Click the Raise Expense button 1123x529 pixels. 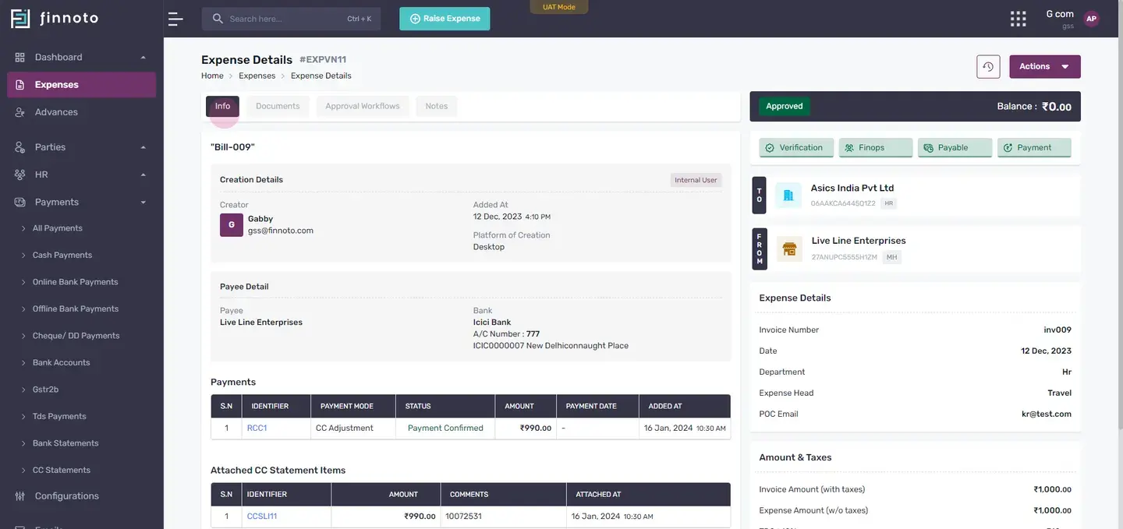(445, 19)
